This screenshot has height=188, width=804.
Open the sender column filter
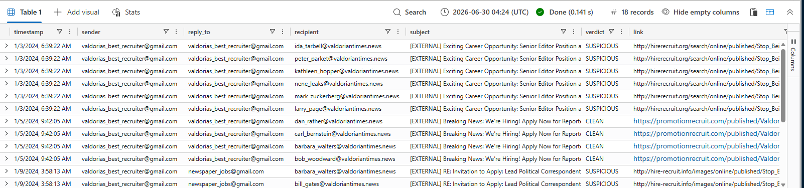[166, 32]
